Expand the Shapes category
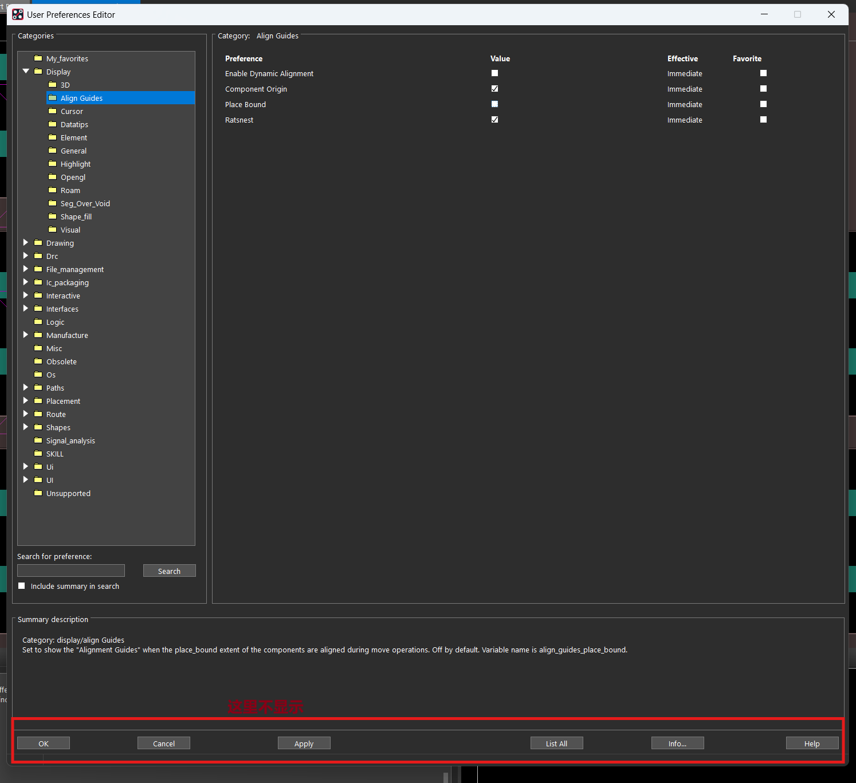Viewport: 856px width, 783px height. [x=26, y=427]
